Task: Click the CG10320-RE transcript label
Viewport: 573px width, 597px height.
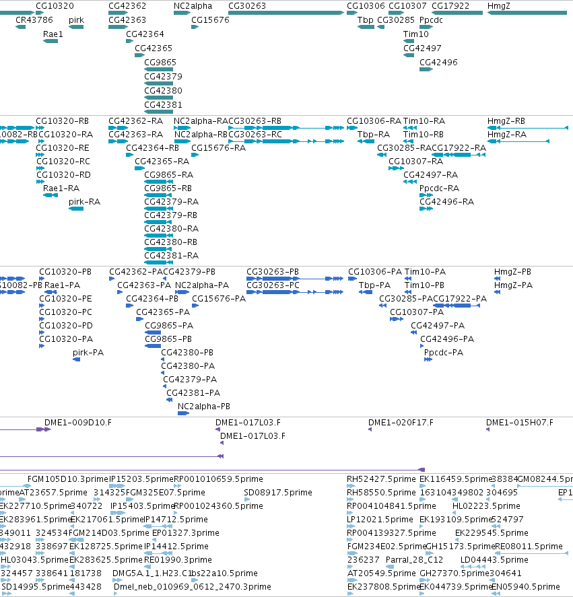Action: 63,147
